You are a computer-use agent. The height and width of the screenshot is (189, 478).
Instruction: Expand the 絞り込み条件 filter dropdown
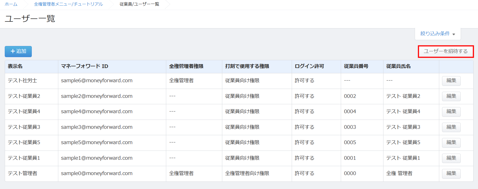(x=438, y=34)
